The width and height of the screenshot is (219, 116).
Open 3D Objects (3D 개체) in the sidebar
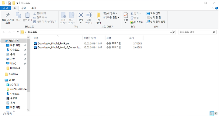(14, 85)
